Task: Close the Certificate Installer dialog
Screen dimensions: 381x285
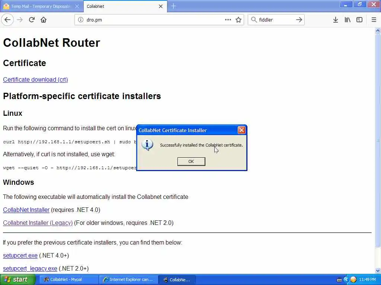Action: coord(241,130)
